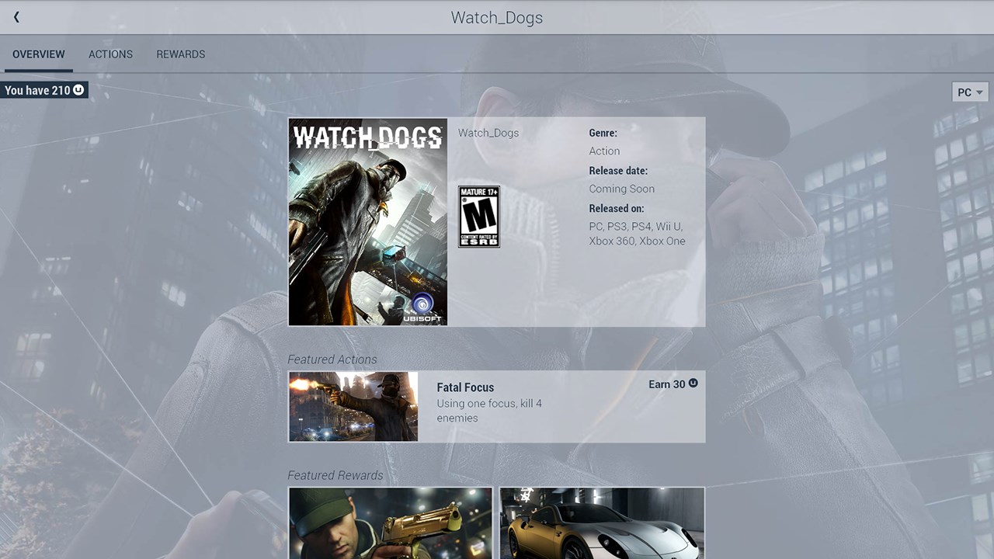The image size is (994, 559).
Task: Click the Featured Actions heading
Action: coord(332,359)
